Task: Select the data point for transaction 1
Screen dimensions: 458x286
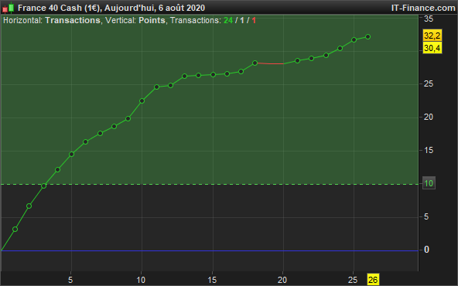Action: (15, 230)
